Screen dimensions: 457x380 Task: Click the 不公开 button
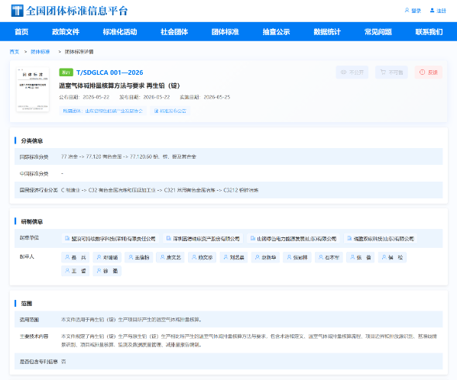click(352, 72)
